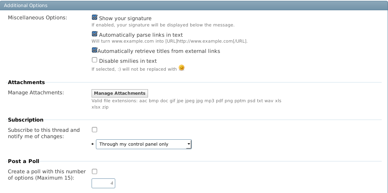Enable the Disable smilies in text checkbox
Screen dimensions: 388x193
[x=94, y=60]
